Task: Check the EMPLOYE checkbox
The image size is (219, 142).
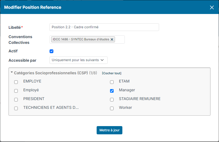Action: tap(16, 82)
